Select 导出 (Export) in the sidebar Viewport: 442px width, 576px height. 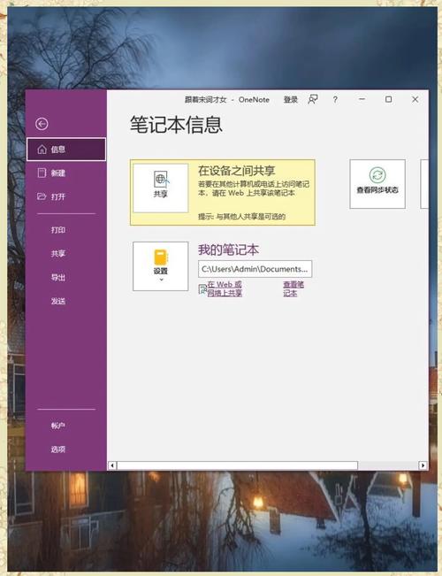pyautogui.click(x=58, y=277)
